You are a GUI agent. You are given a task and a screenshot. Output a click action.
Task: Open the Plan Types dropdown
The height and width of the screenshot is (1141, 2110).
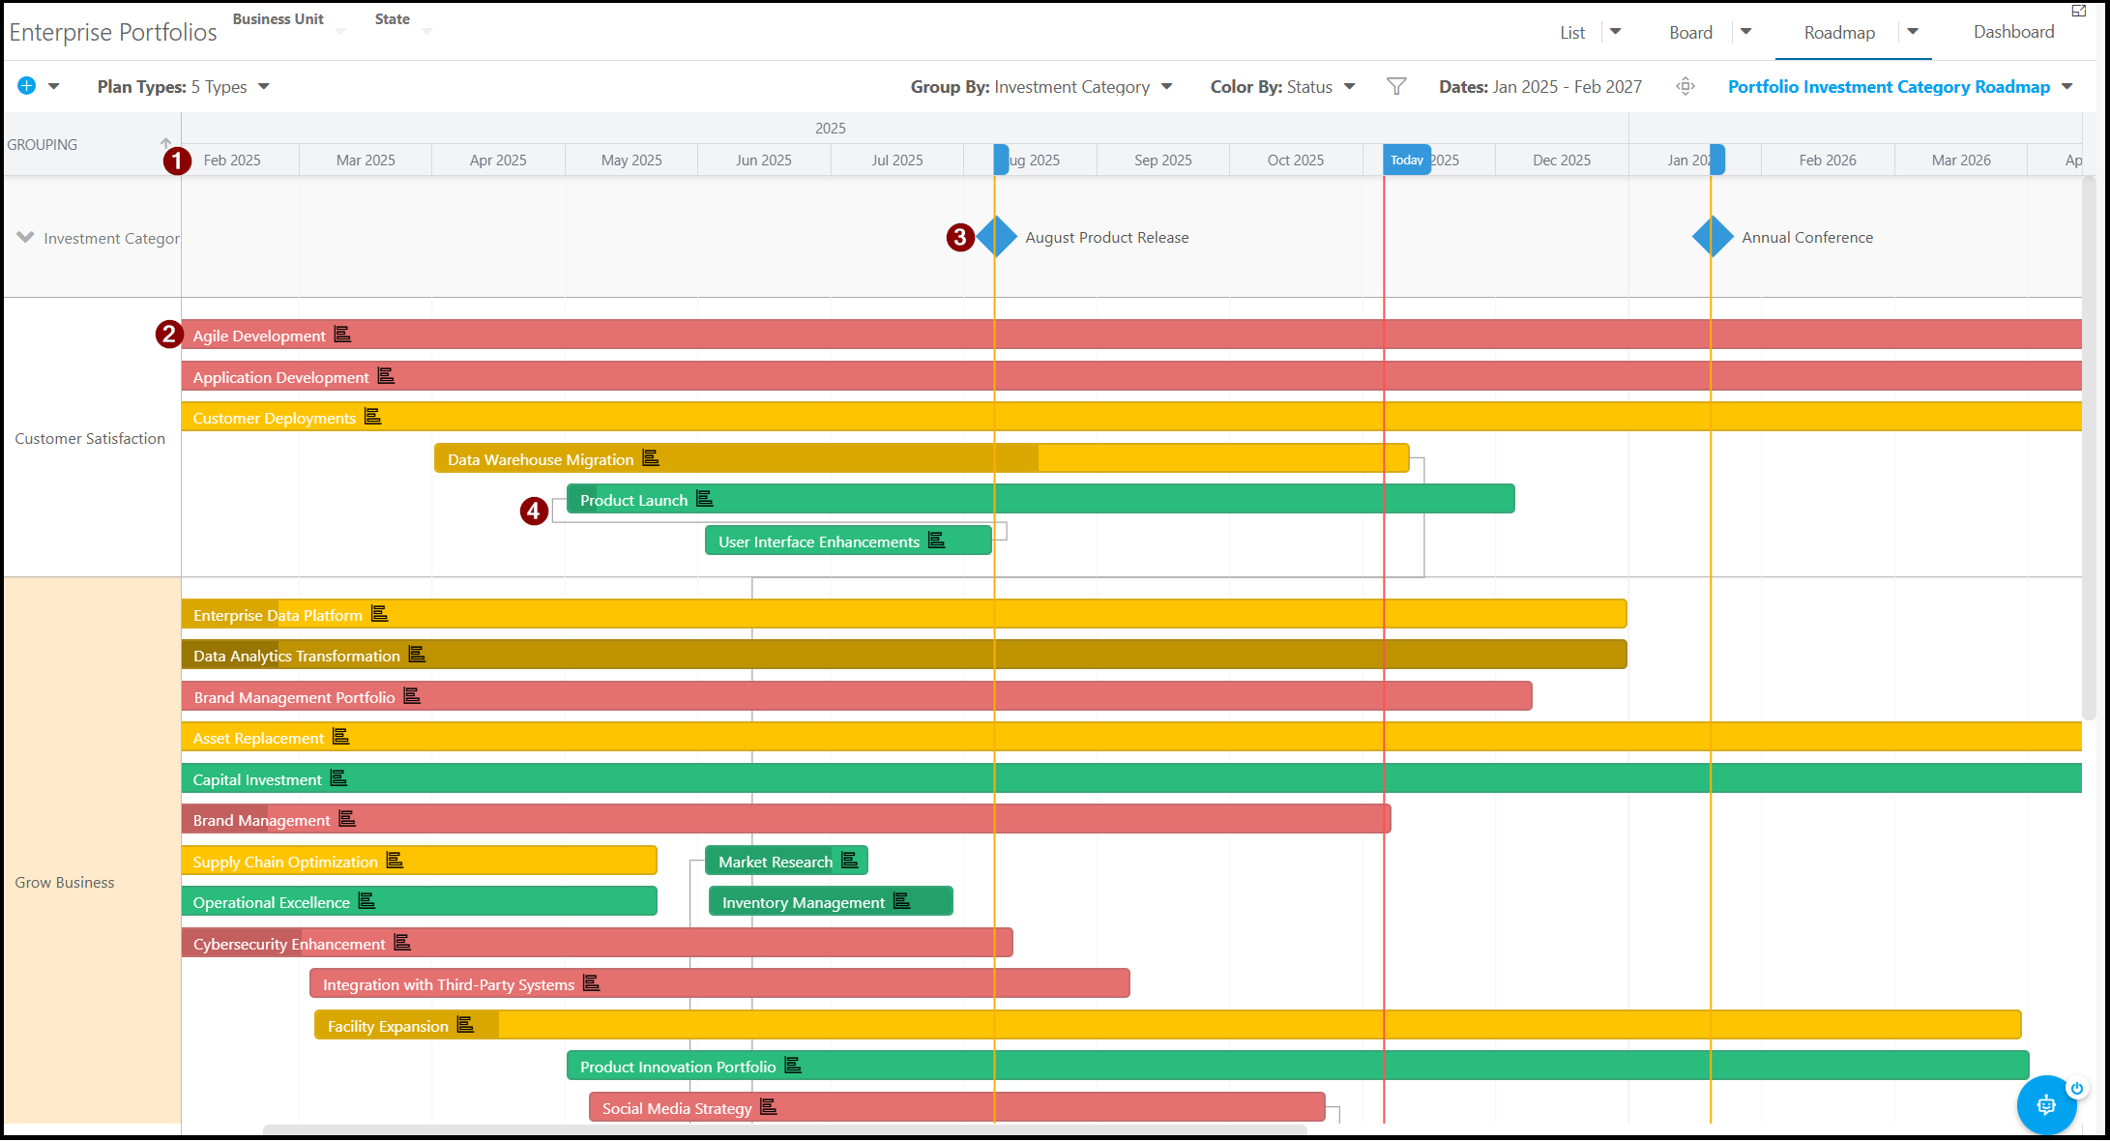pyautogui.click(x=265, y=86)
